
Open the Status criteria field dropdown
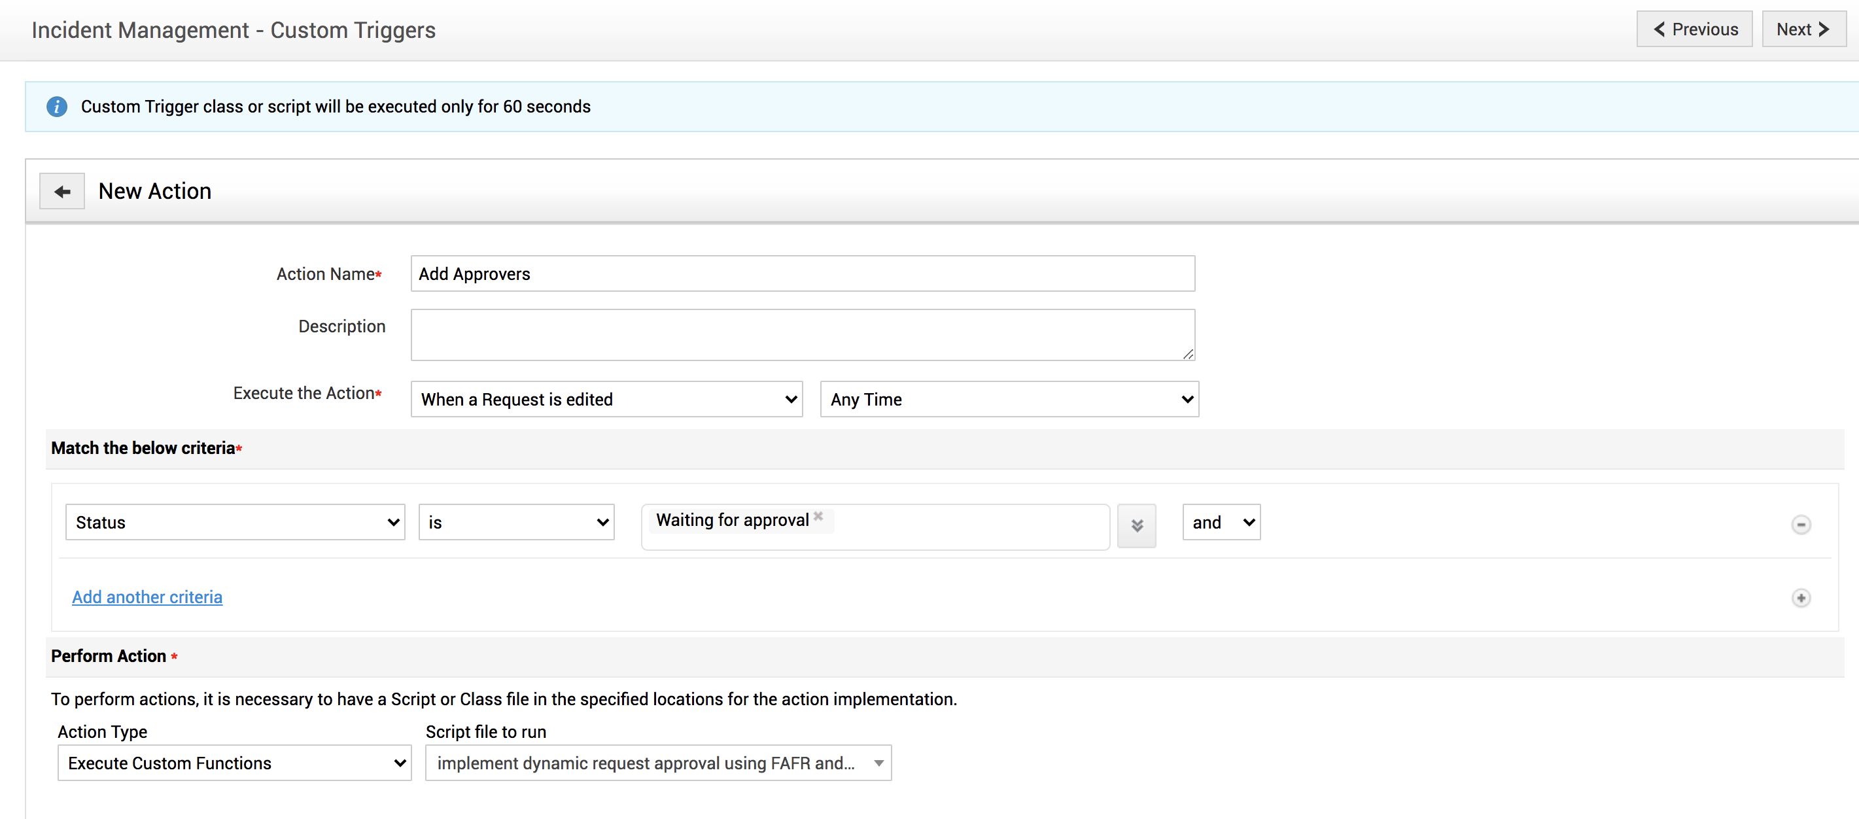[235, 523]
